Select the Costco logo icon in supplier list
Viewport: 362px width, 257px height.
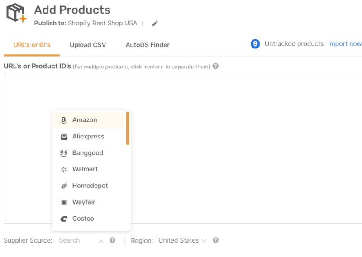63,219
